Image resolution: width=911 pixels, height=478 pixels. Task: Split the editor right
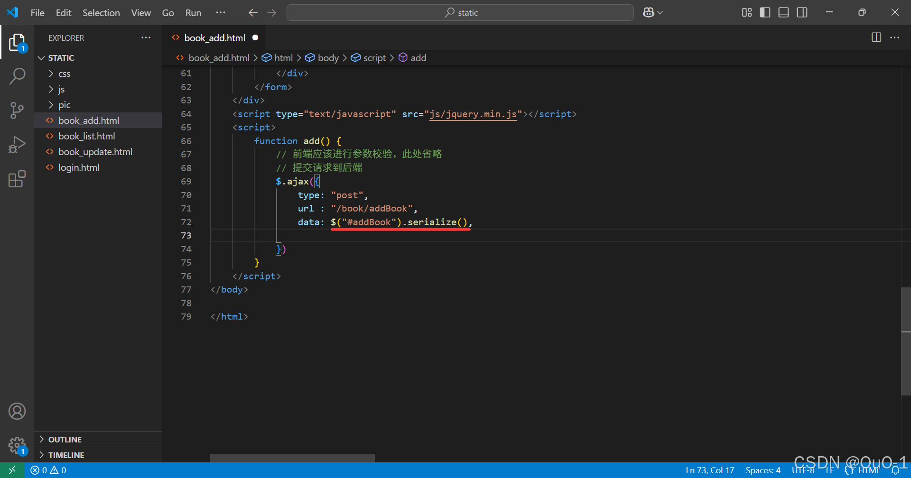[x=876, y=37]
